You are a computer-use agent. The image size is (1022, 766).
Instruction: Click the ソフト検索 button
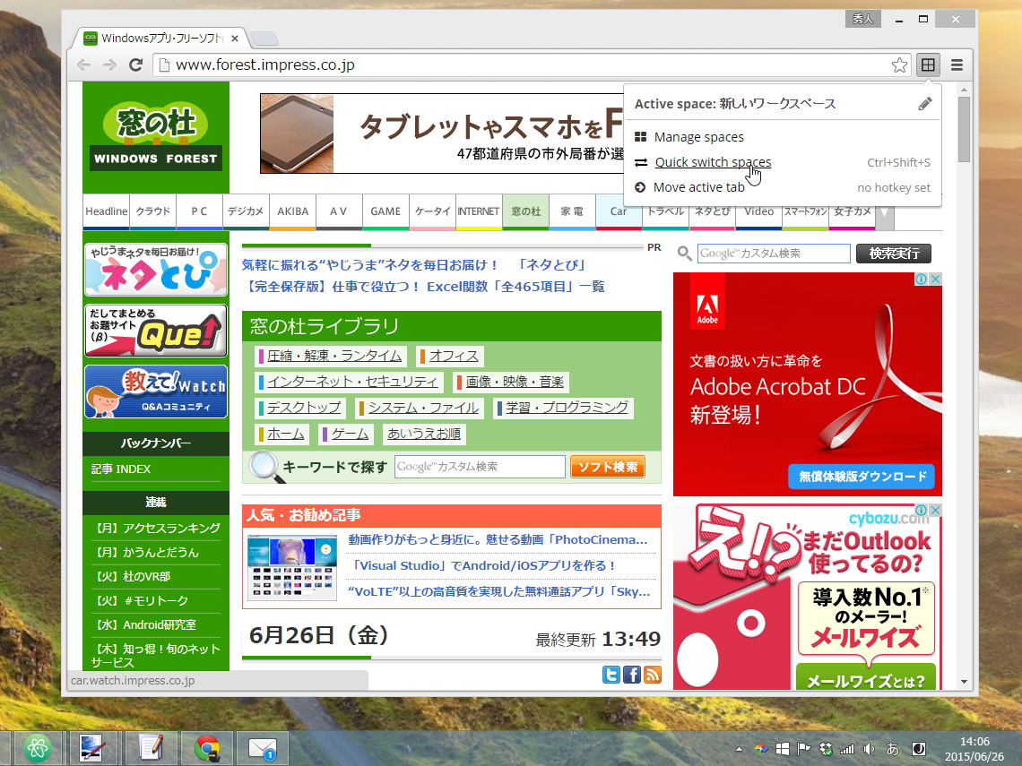pos(608,467)
